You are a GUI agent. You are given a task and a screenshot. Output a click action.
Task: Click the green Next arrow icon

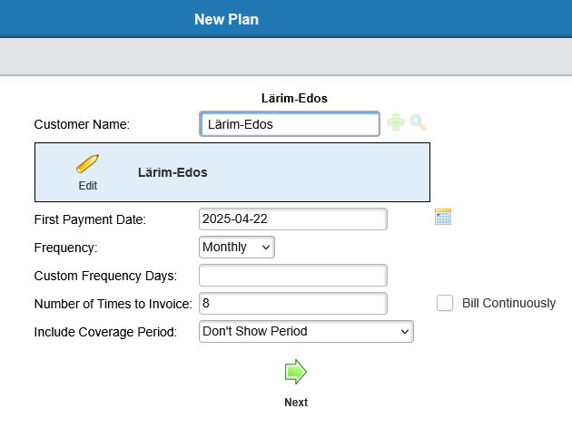295,372
